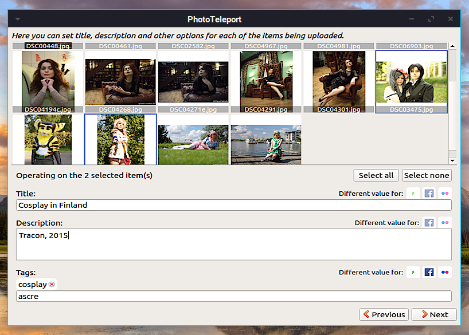This screenshot has width=469, height=335.
Task: Toggle the Facebook icon in the Title row
Action: coord(429,194)
